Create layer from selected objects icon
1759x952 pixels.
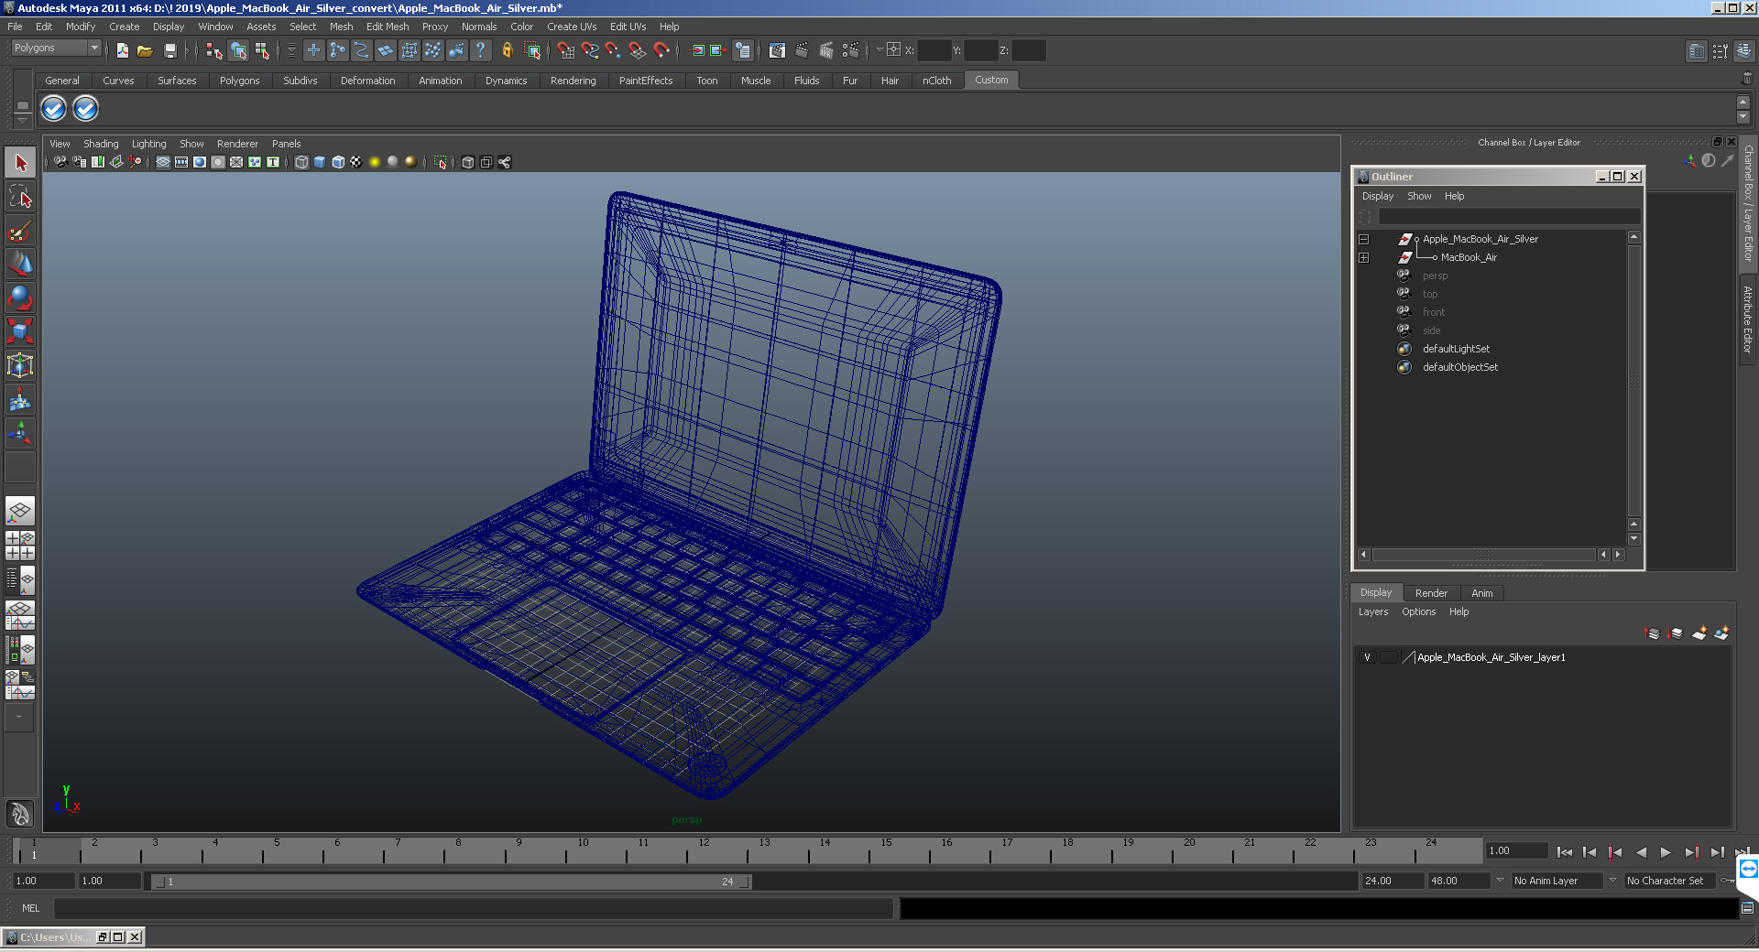tap(1721, 633)
